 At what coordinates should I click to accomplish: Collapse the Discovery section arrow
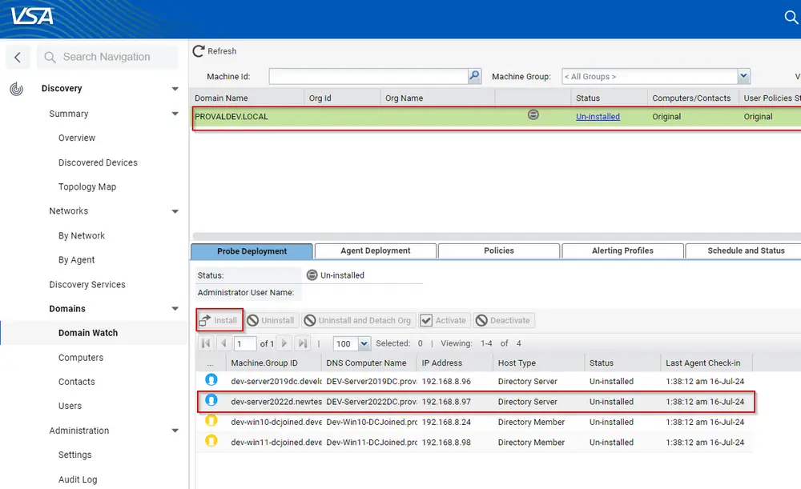coord(175,89)
